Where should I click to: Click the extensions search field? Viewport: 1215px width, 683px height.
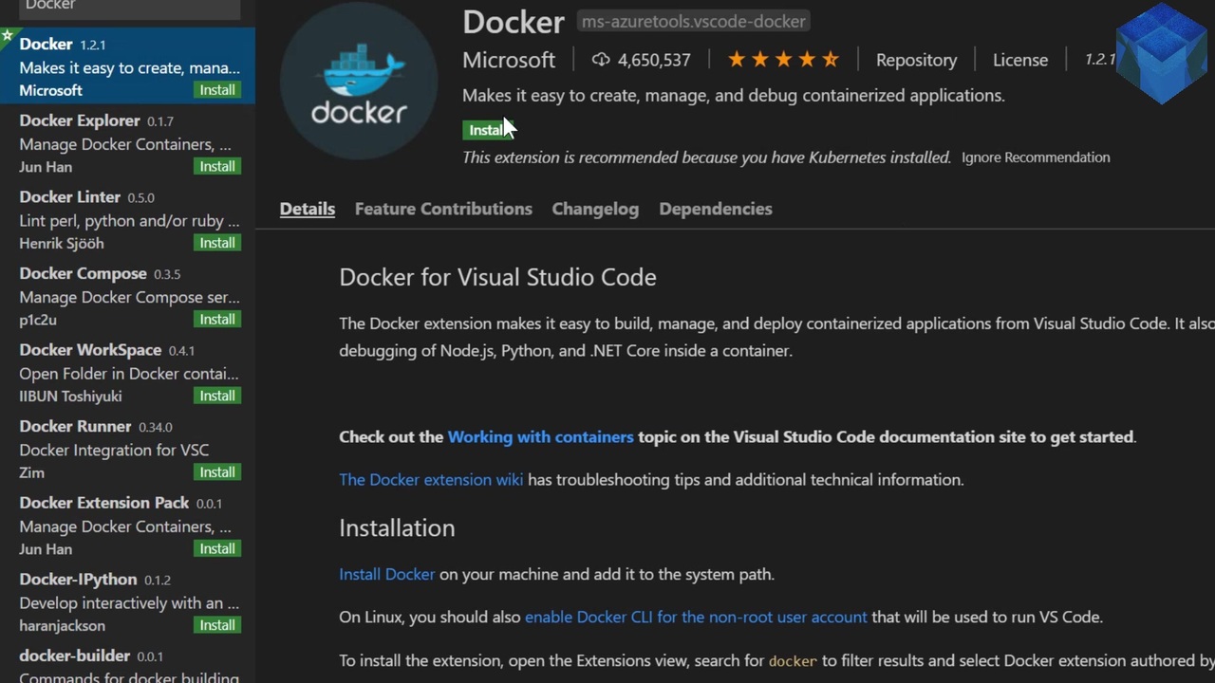pos(127,8)
